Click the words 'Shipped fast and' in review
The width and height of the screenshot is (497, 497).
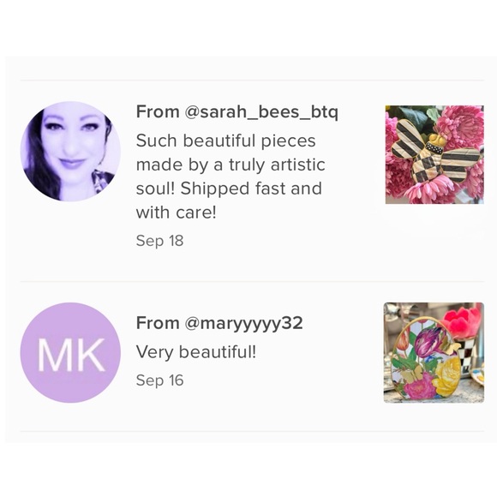251,189
